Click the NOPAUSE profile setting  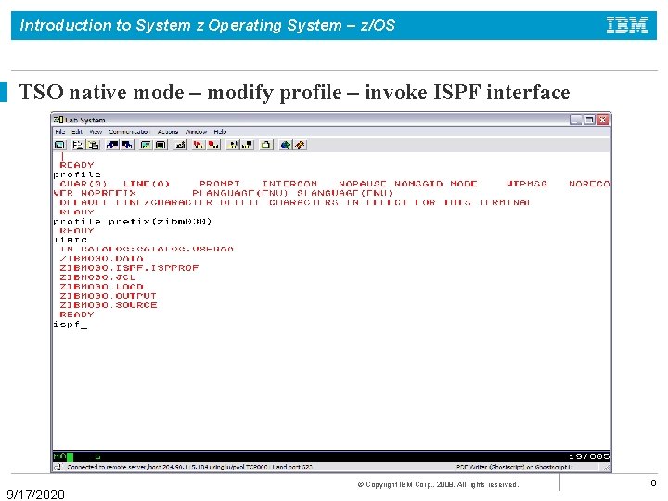click(x=363, y=184)
